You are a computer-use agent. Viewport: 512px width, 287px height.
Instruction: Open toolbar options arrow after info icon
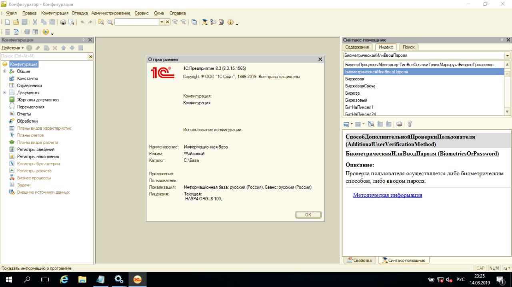click(x=237, y=25)
